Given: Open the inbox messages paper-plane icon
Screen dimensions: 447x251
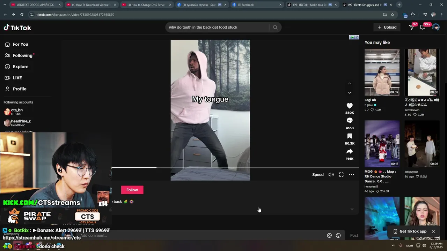Looking at the screenshot, I should [411, 27].
